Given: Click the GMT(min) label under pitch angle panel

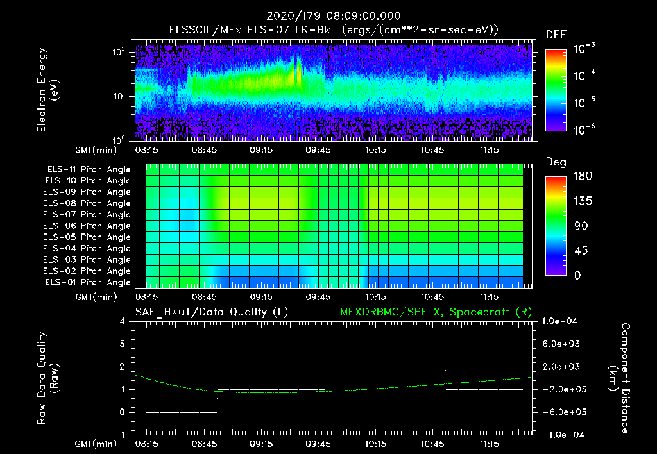Looking at the screenshot, I should click(96, 298).
